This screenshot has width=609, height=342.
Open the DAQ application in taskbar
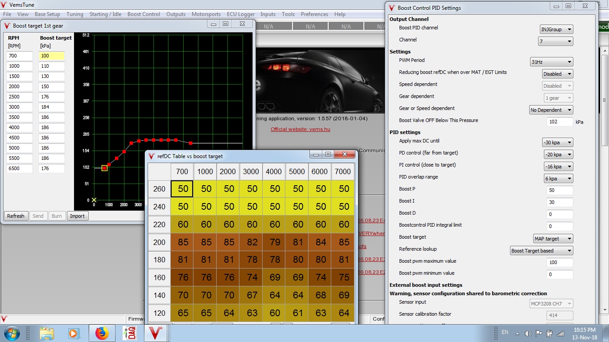pyautogui.click(x=130, y=333)
